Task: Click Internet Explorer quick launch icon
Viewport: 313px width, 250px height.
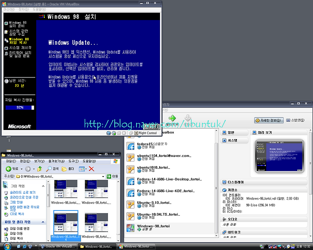Action: click(24, 247)
